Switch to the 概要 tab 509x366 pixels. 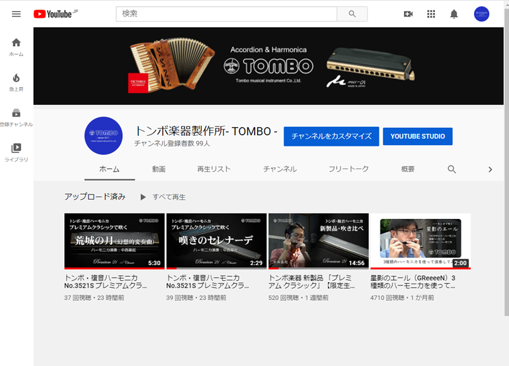(408, 169)
